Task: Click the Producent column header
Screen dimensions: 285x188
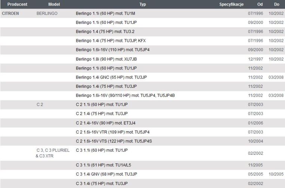Action: pyautogui.click(x=17, y=4)
